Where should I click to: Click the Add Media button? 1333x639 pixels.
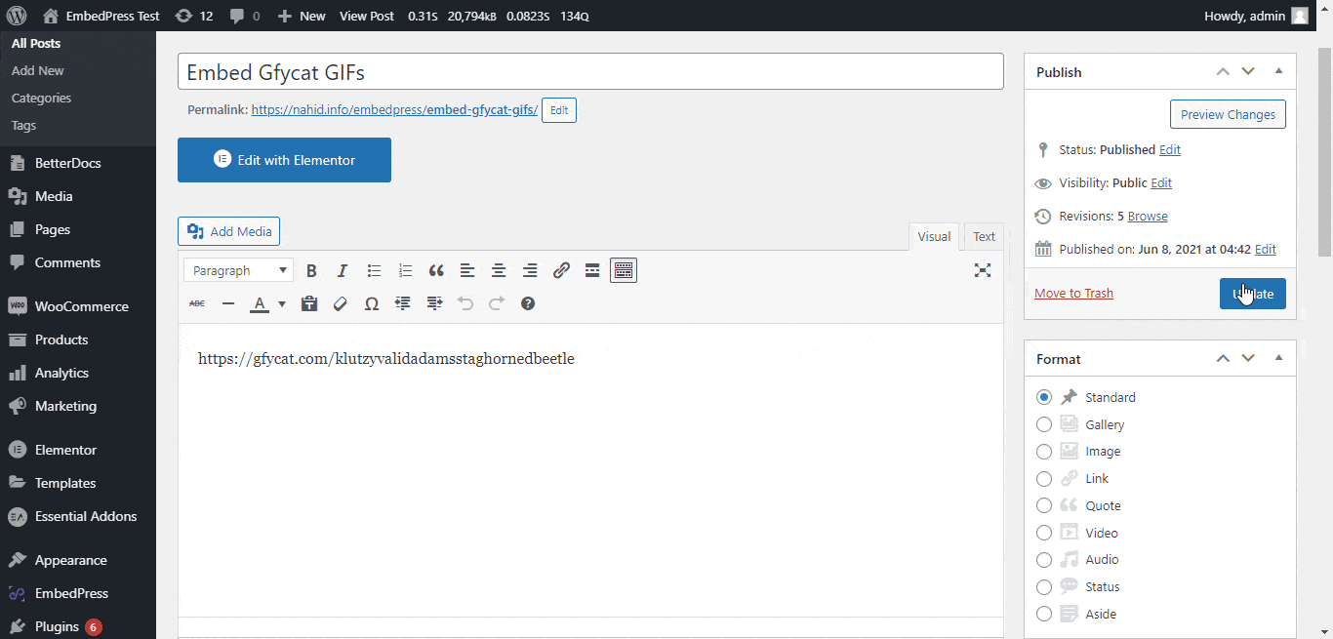(x=229, y=231)
